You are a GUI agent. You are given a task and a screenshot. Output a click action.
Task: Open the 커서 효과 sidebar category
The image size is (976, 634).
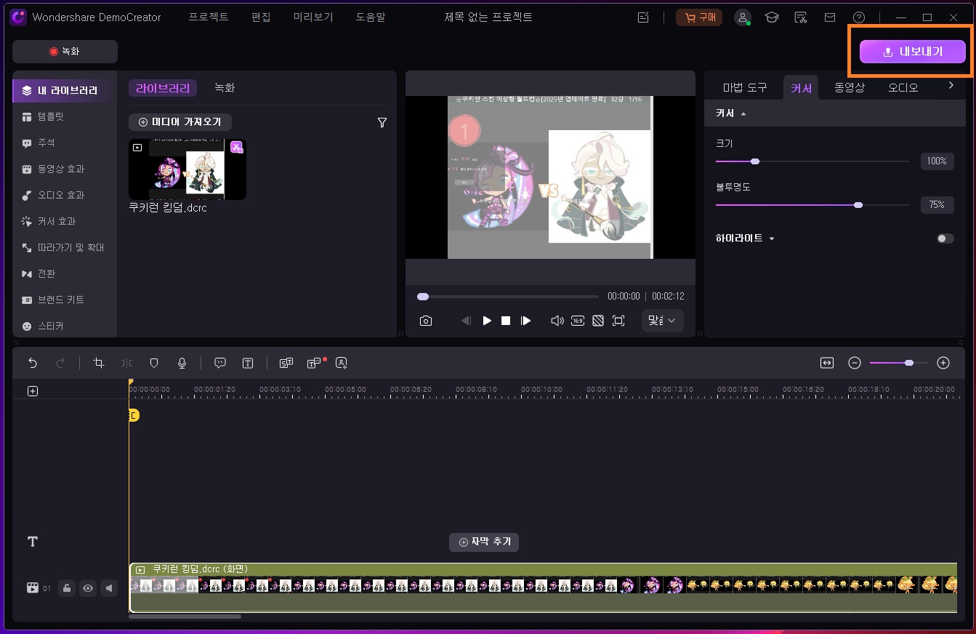65,221
